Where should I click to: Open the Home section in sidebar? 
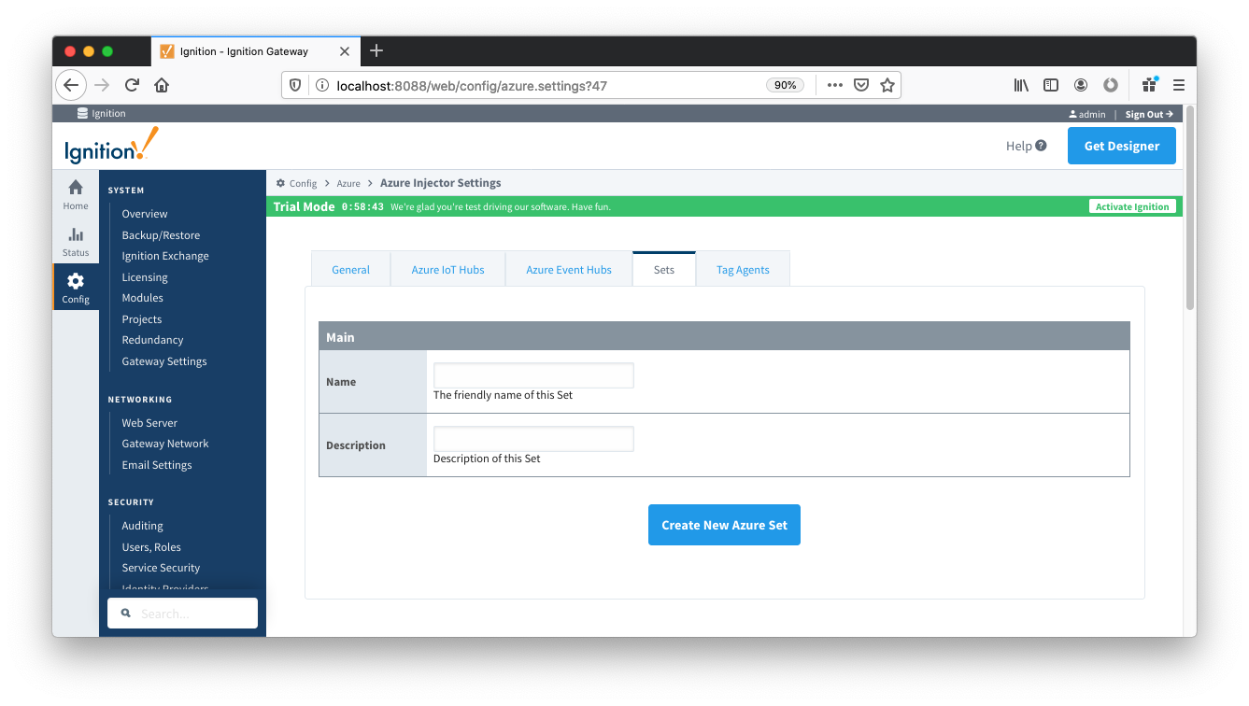coord(76,194)
